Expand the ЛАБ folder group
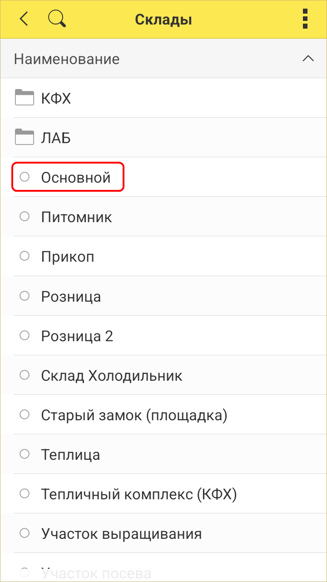This screenshot has width=327, height=582. point(56,138)
